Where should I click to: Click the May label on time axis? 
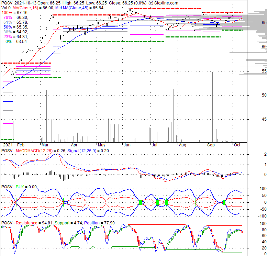tap(101, 145)
